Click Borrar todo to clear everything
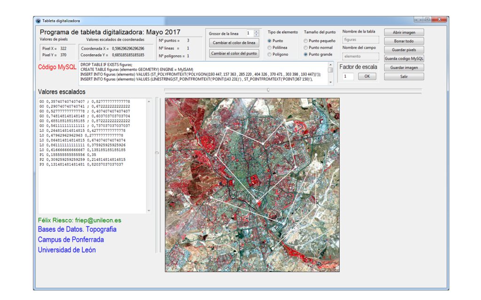Image resolution: width=481 pixels, height=300 pixels. pos(403,41)
